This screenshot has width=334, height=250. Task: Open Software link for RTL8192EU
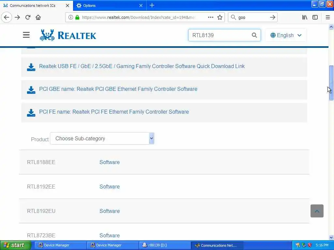pos(110,211)
